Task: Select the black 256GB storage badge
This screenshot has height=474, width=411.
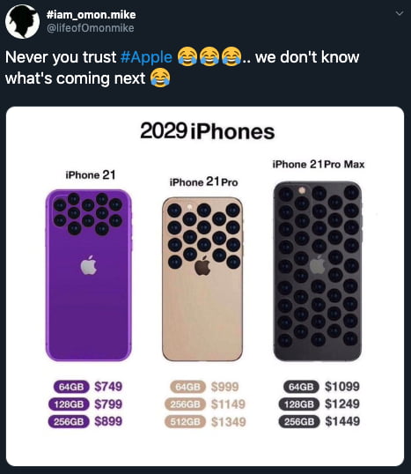Action: tap(299, 422)
